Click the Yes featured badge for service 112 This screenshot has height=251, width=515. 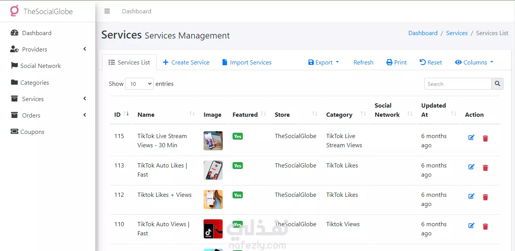click(237, 195)
